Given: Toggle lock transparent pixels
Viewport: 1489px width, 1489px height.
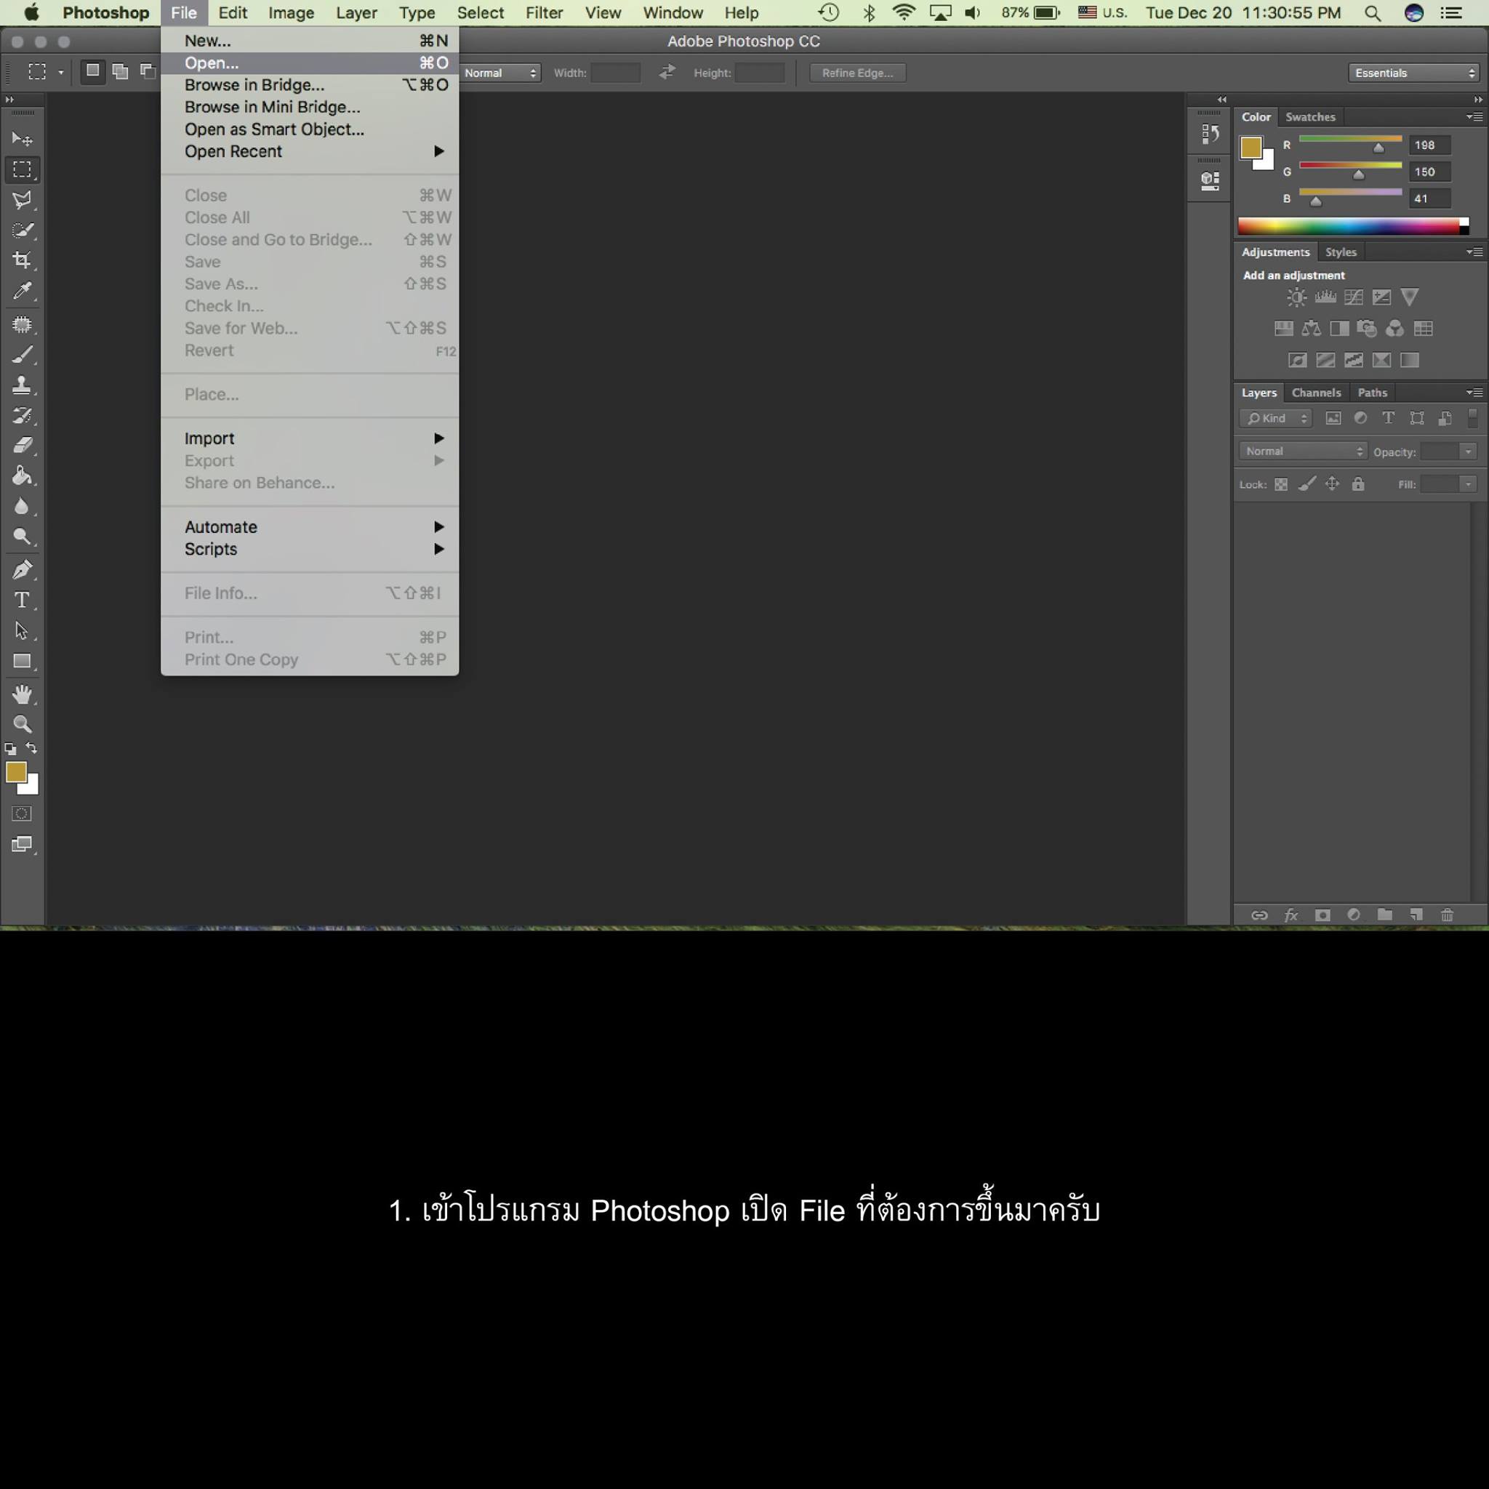Looking at the screenshot, I should (x=1281, y=485).
